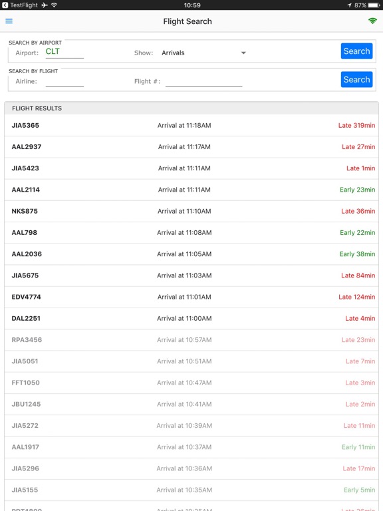
Task: Select past flight RPA3456
Action: pyautogui.click(x=191, y=340)
